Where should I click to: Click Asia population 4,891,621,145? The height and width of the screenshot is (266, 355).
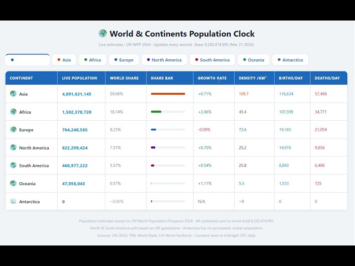tap(77, 94)
